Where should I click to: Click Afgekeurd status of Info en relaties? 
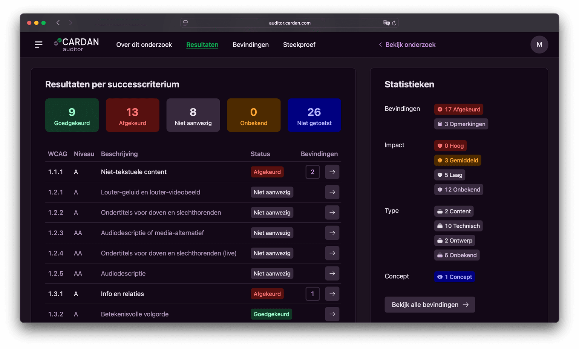267,294
